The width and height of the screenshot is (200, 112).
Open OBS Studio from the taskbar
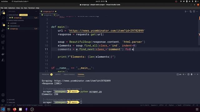32,109
